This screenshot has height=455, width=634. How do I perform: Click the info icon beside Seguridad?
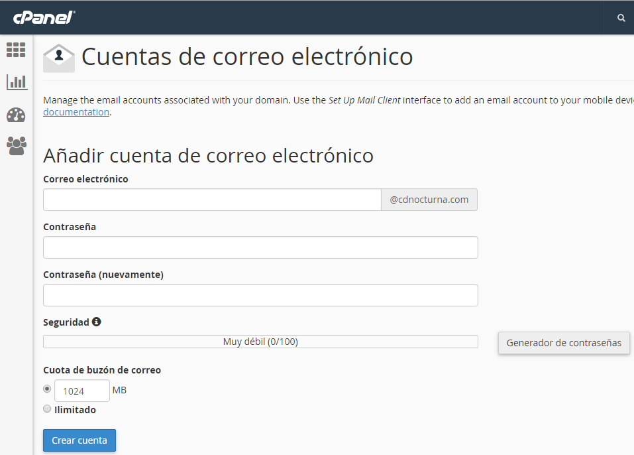tap(96, 322)
